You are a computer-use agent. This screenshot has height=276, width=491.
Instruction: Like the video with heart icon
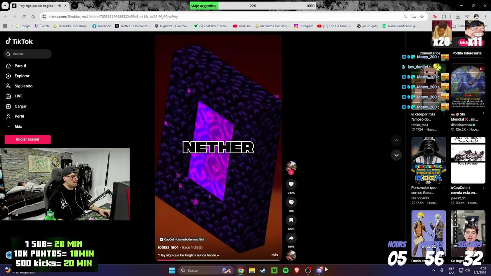point(291,184)
